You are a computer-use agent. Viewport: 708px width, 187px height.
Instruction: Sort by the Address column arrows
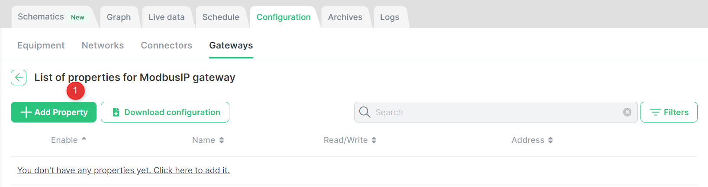tap(550, 140)
